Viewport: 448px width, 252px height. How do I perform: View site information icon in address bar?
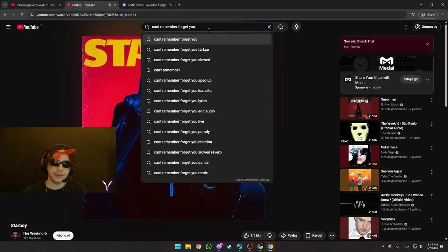point(32,15)
